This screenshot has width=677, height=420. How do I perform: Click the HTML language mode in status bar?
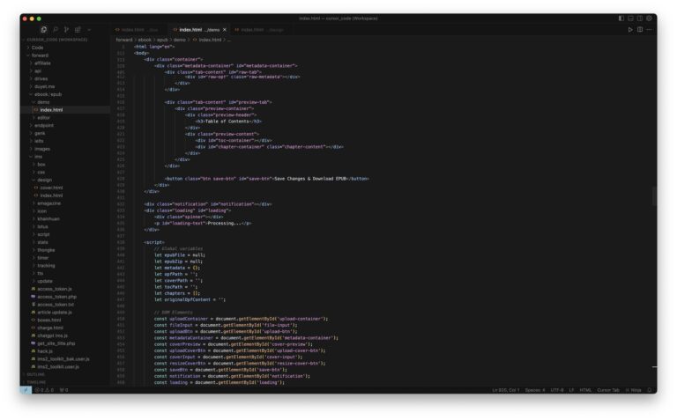tap(585, 390)
